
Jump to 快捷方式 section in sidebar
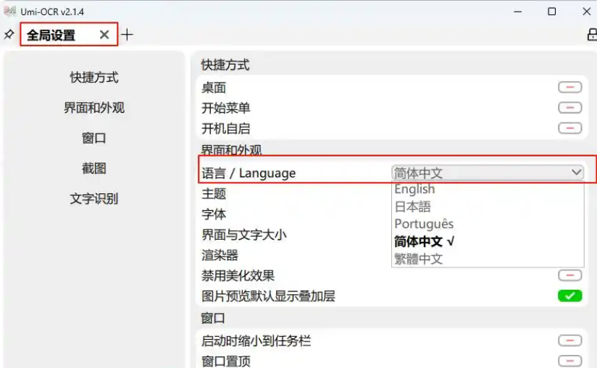(x=94, y=78)
